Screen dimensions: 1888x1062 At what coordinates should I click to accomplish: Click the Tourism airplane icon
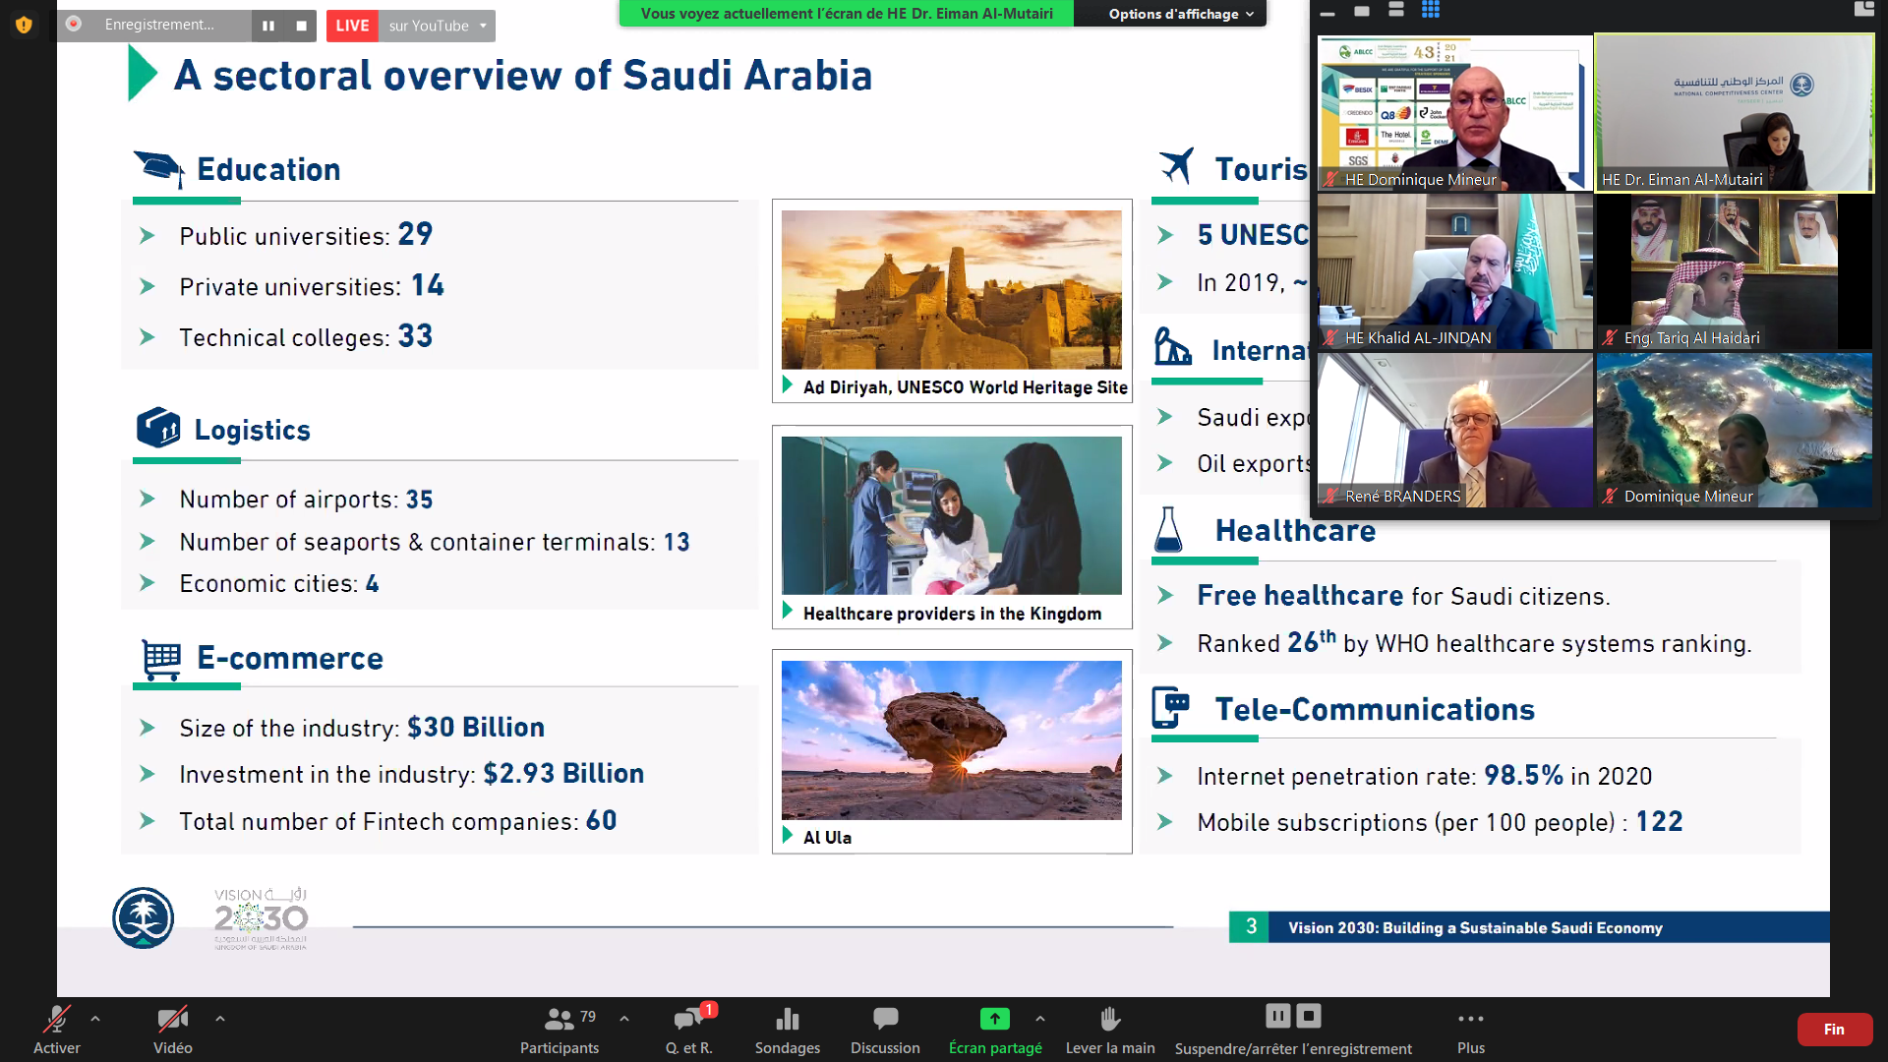pos(1176,165)
